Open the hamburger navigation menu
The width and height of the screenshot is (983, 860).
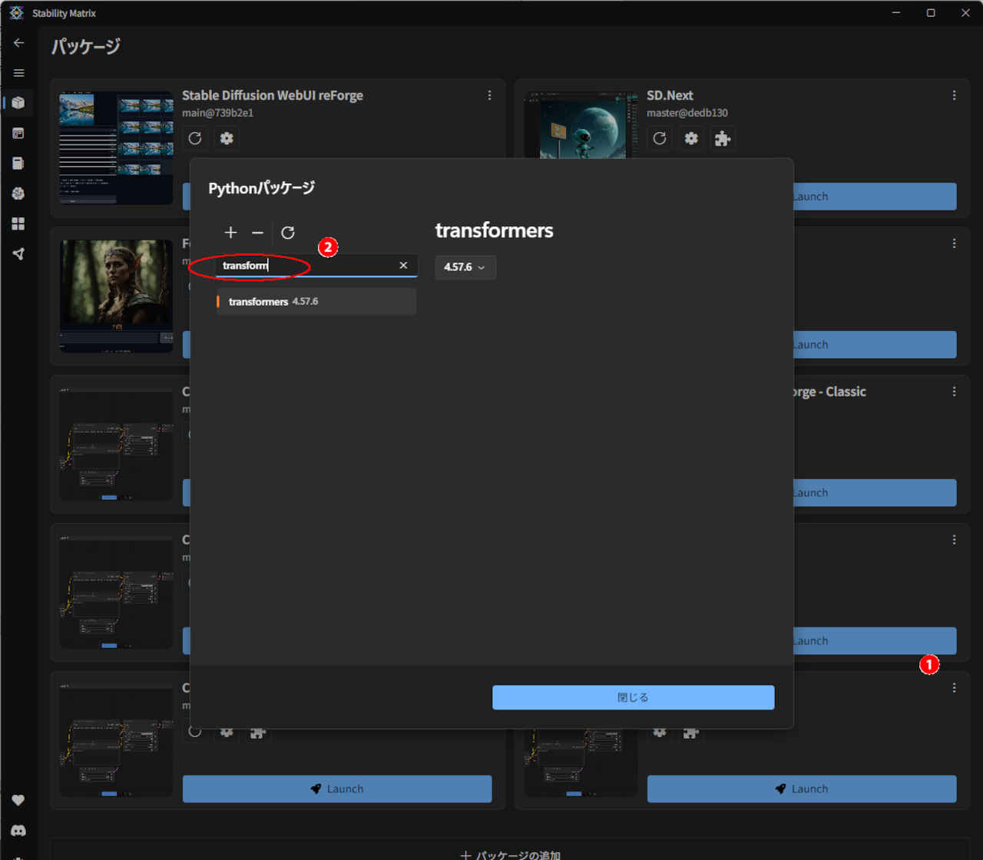pyautogui.click(x=19, y=73)
